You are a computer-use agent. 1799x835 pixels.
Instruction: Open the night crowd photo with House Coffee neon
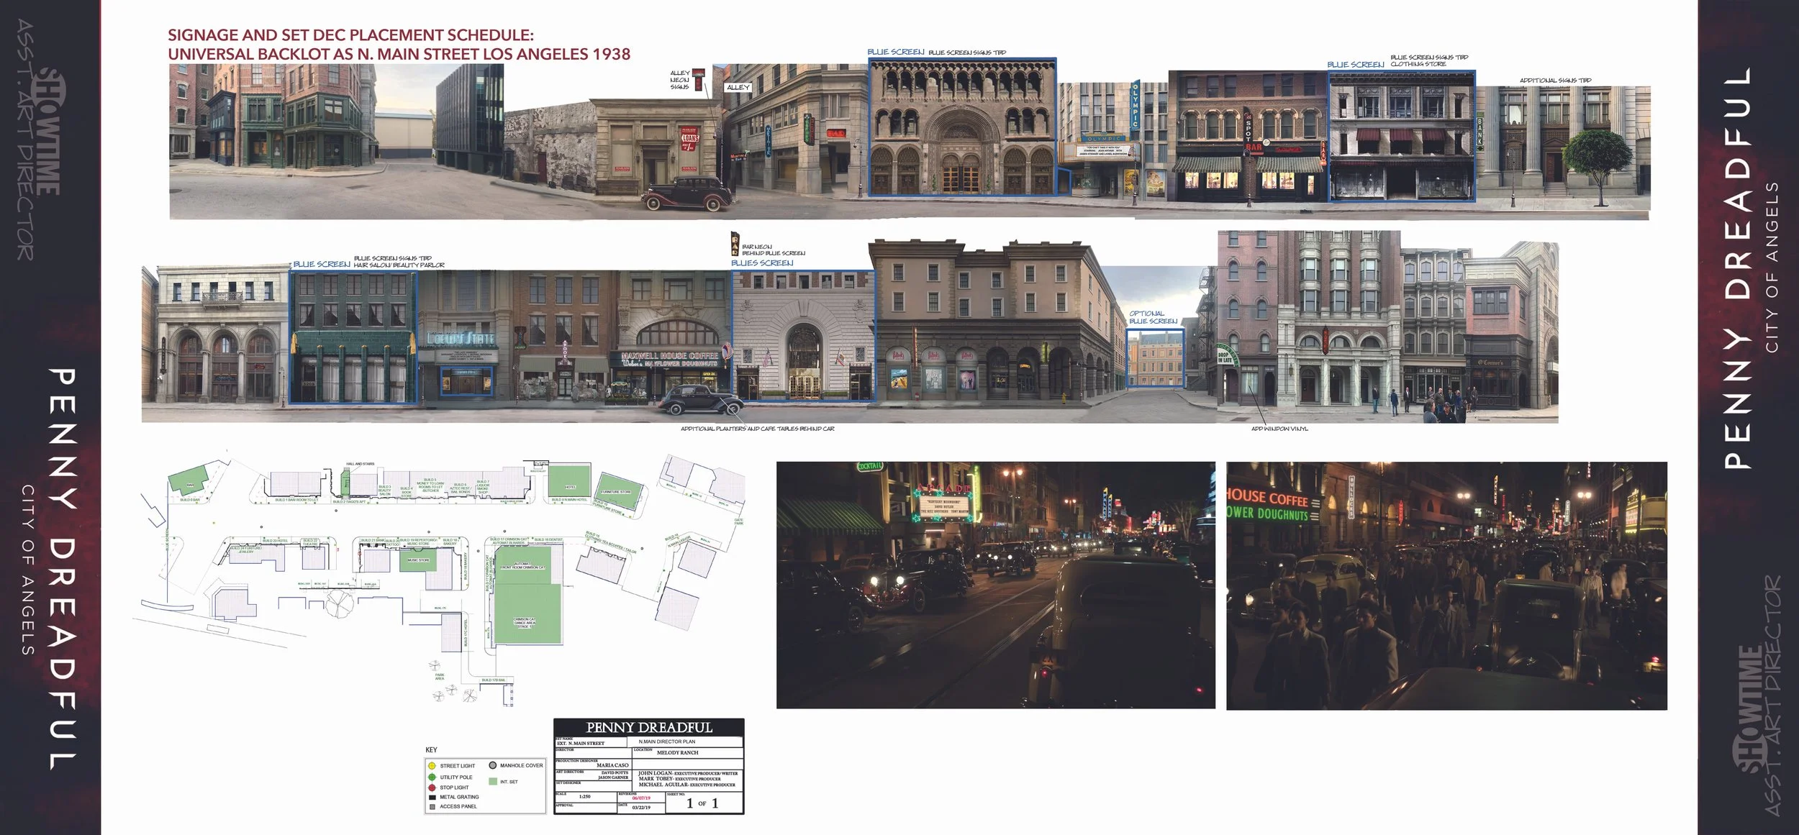coord(1446,585)
